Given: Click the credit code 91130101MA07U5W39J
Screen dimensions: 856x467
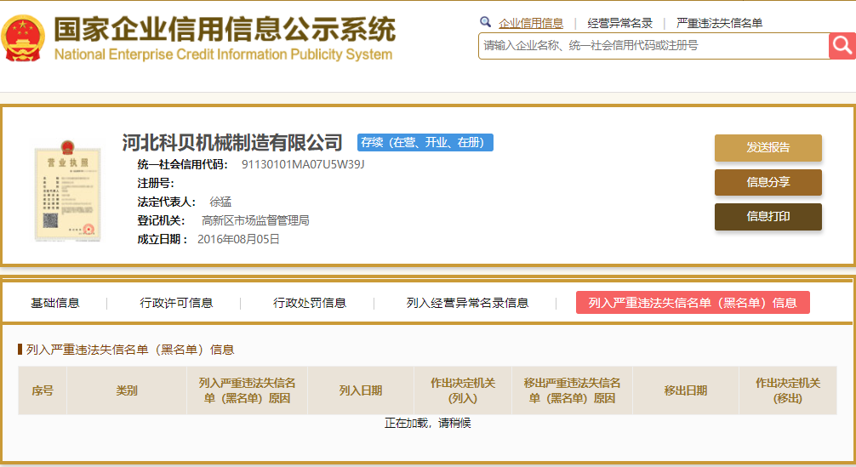Looking at the screenshot, I should (303, 164).
